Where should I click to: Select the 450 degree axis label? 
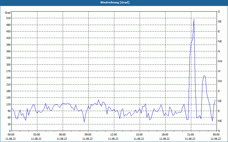point(9,32)
